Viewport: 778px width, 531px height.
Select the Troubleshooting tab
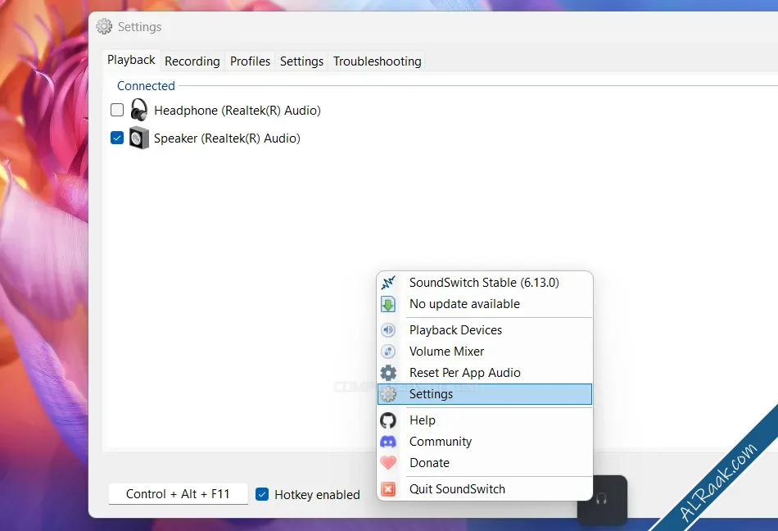pos(377,61)
